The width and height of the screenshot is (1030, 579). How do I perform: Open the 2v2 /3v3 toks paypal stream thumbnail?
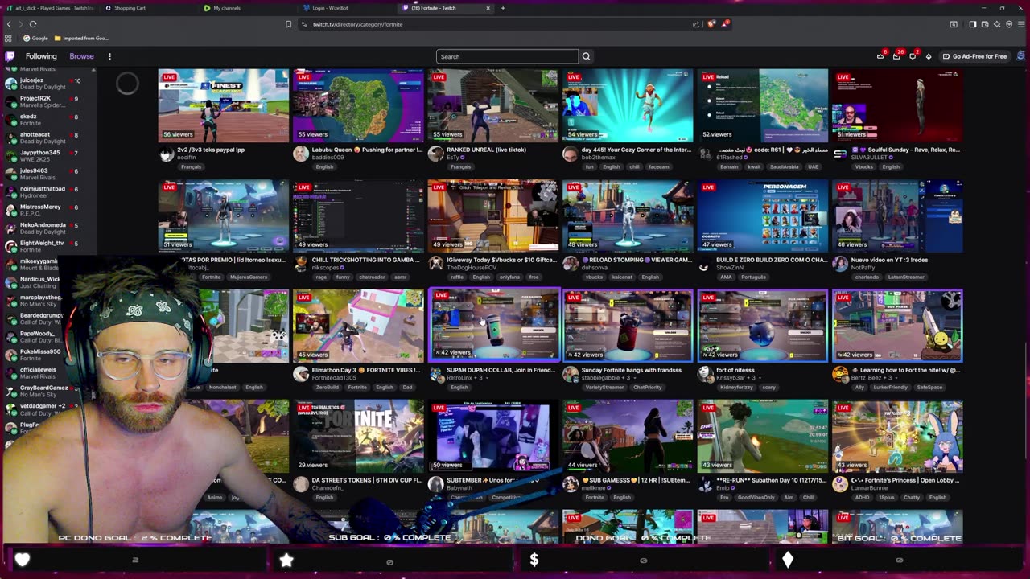point(224,105)
